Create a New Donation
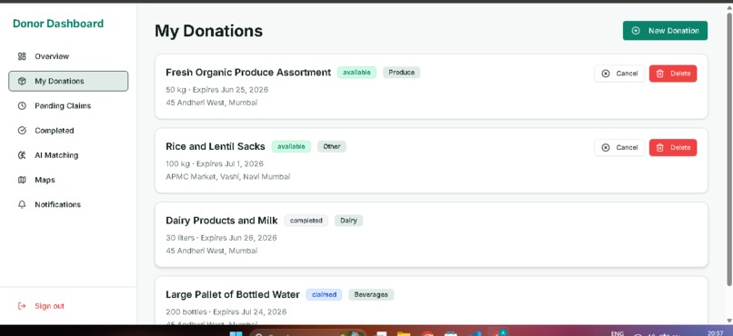The image size is (733, 336). [665, 31]
